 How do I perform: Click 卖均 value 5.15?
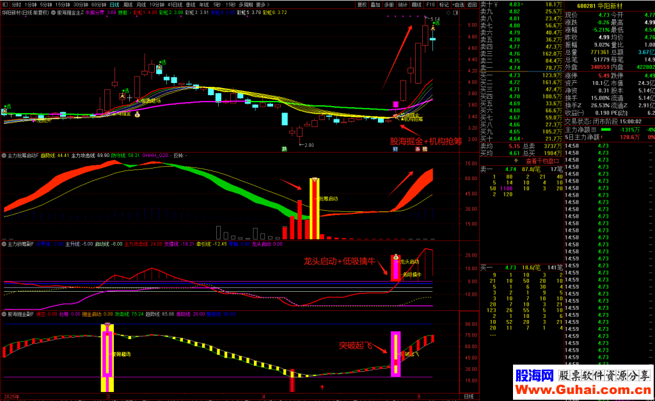tap(515, 146)
